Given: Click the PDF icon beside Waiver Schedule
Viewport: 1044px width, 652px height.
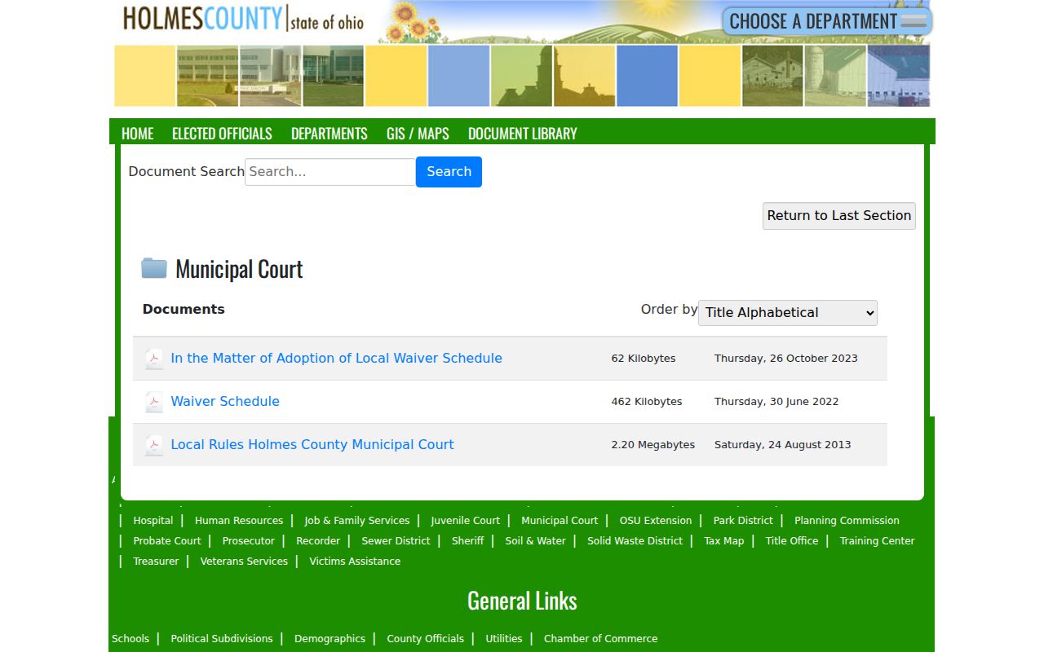Looking at the screenshot, I should coord(154,402).
